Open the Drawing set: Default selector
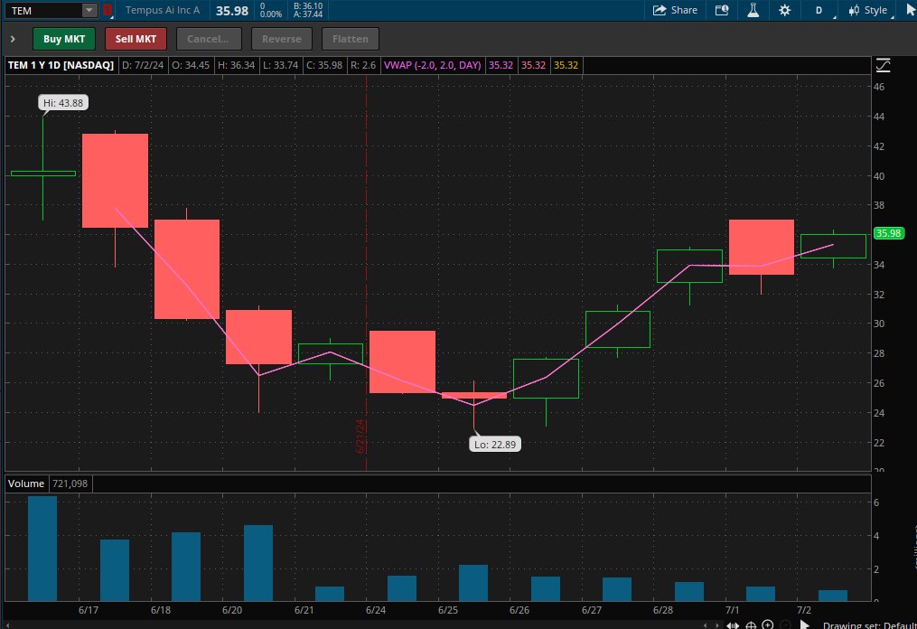The height and width of the screenshot is (629, 917). tap(870, 624)
